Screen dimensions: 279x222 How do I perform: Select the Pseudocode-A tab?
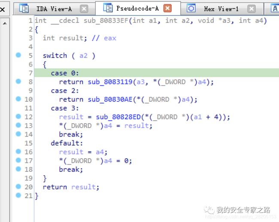137,8
